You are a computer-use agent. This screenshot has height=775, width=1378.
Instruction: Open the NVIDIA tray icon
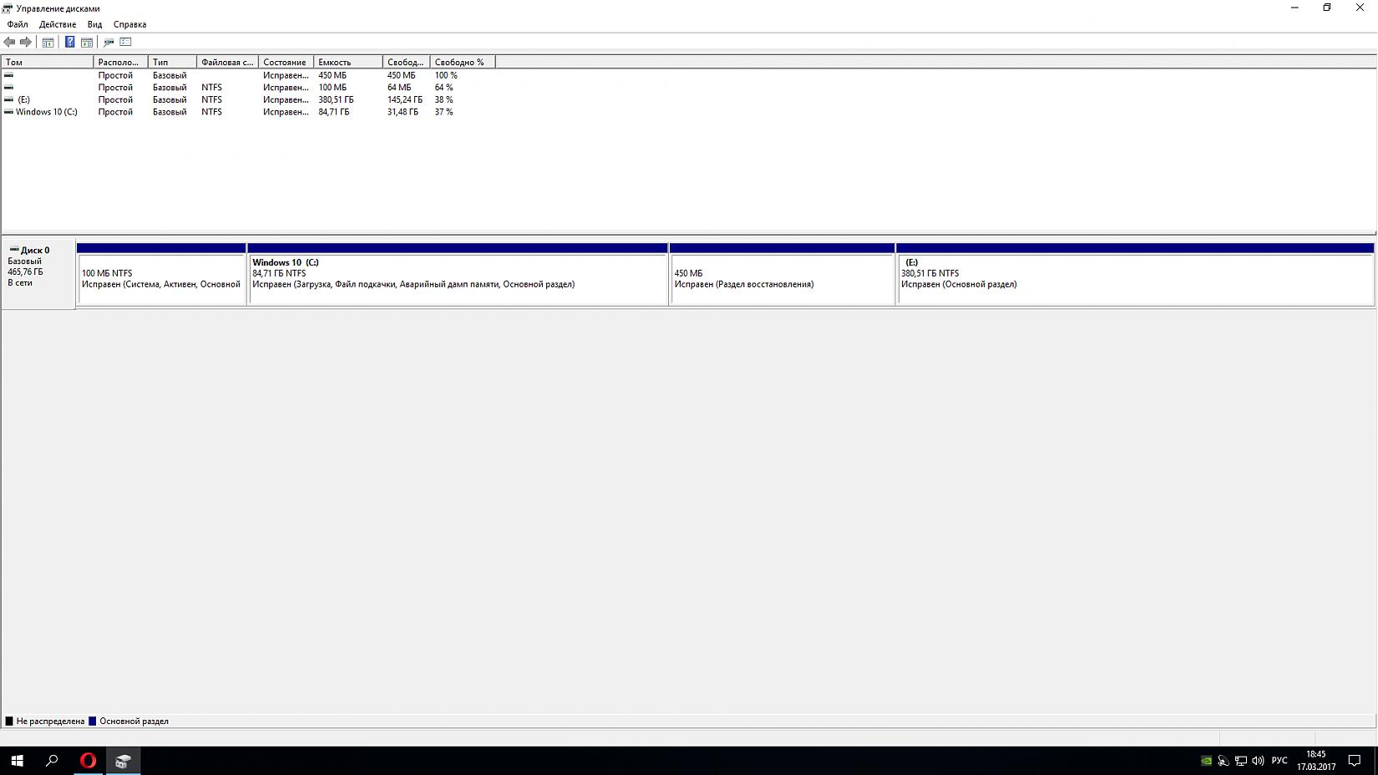[1206, 761]
